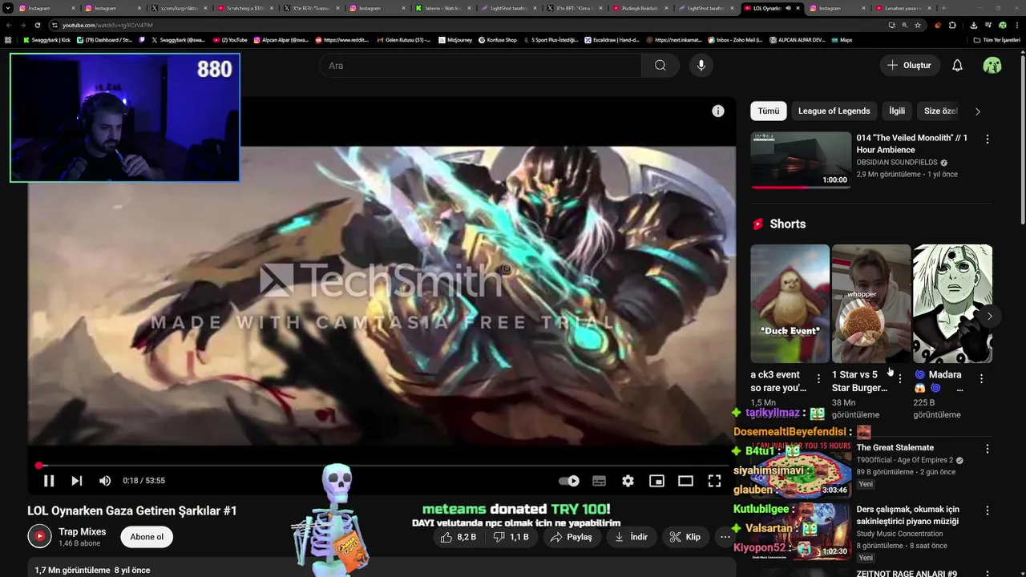
Task: Reload the page in the browser
Action: click(37, 25)
